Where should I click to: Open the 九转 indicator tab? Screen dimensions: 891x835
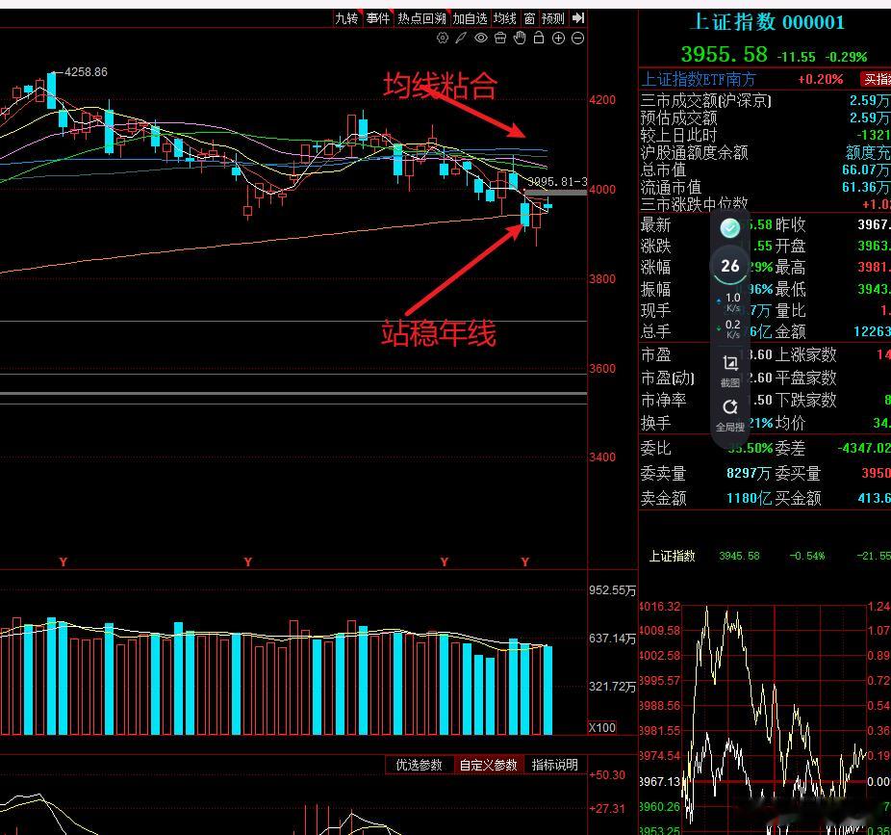[346, 18]
